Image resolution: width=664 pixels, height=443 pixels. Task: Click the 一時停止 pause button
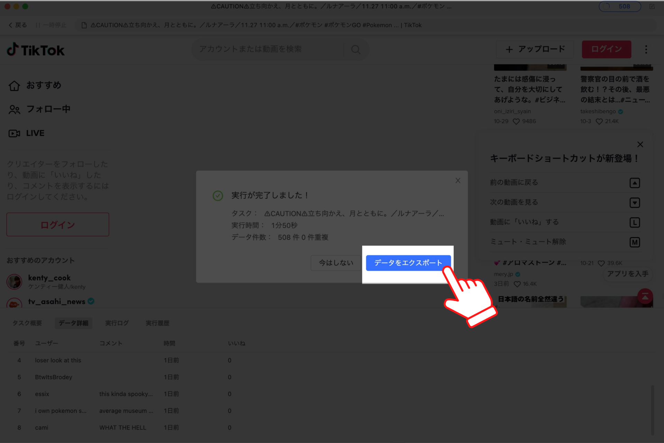click(x=51, y=25)
